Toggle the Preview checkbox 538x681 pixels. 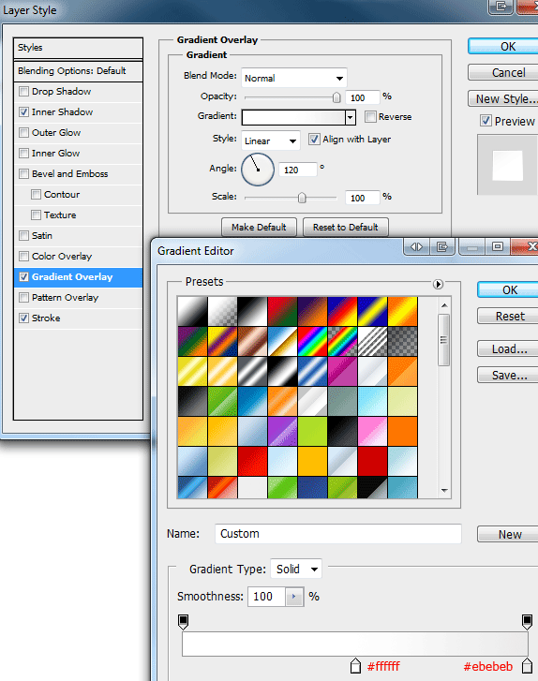(486, 121)
